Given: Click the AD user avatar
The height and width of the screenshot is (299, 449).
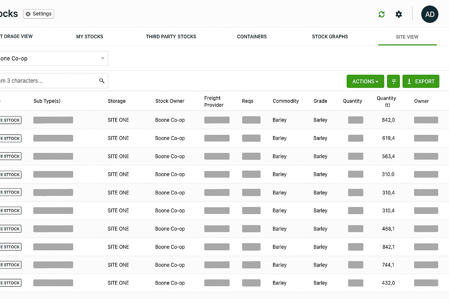Looking at the screenshot, I should tap(429, 14).
